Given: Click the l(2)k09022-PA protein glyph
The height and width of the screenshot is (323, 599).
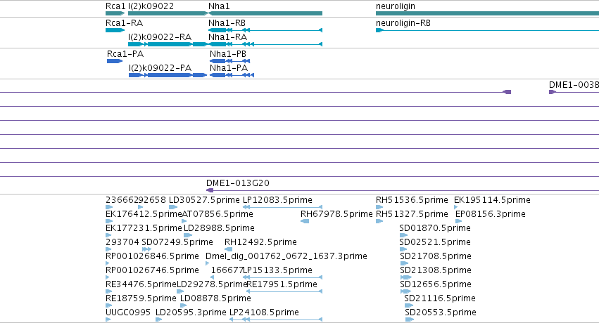Looking at the screenshot, I should point(168,75).
